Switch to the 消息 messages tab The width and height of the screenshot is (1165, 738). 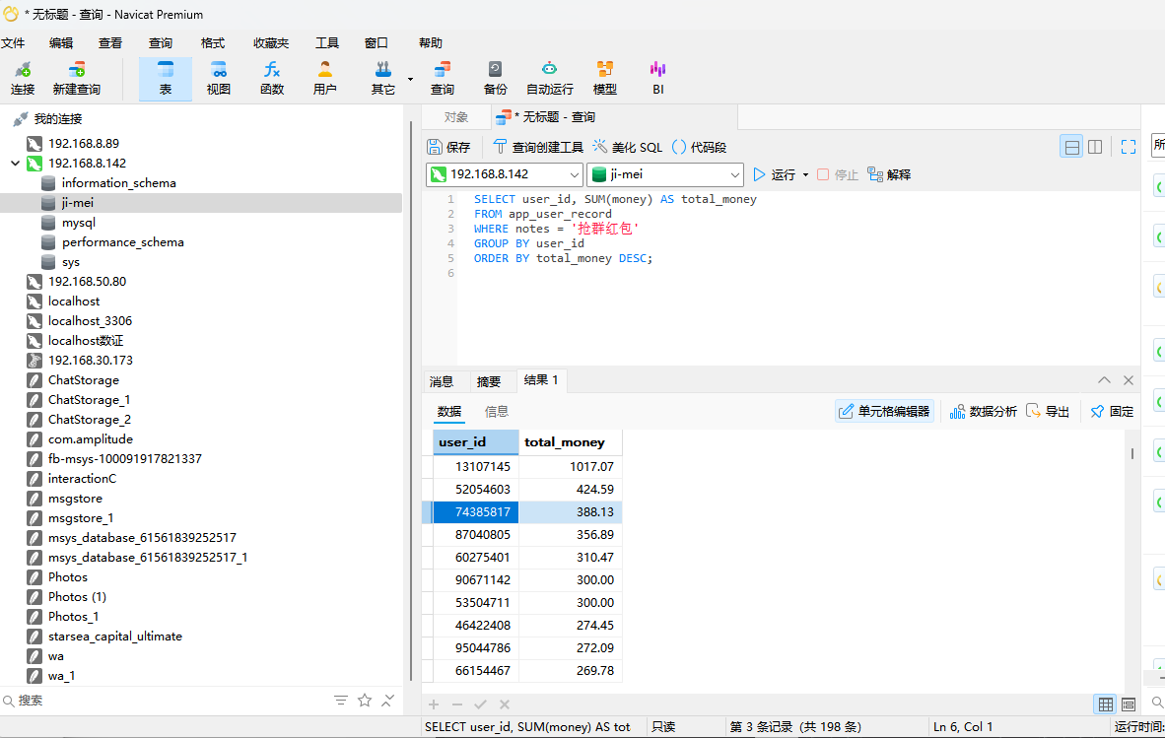coord(442,381)
